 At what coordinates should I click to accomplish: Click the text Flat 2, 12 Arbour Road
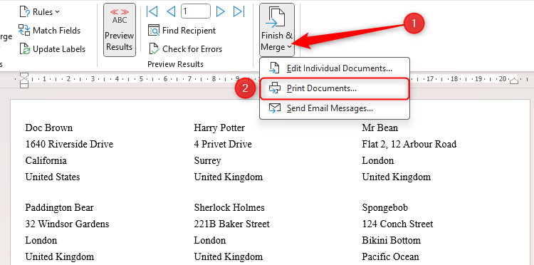click(409, 144)
